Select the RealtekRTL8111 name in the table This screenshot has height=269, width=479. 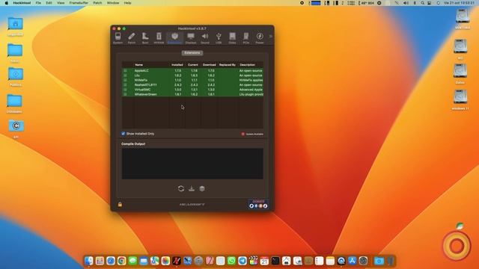145,84
